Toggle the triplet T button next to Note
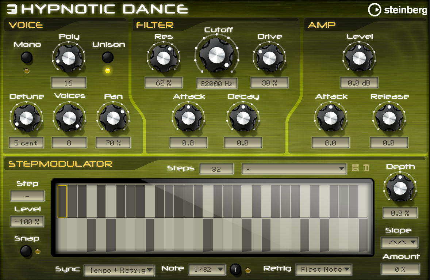The width and height of the screenshot is (430, 280). coord(235,269)
